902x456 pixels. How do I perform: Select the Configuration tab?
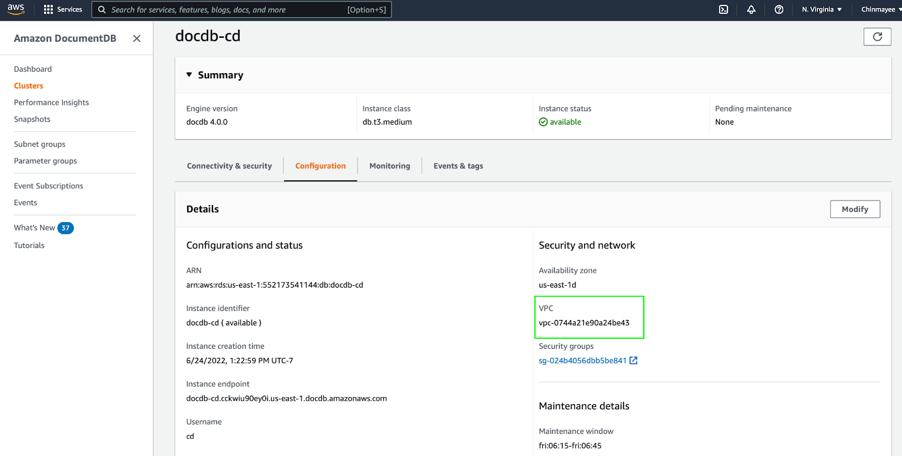320,166
